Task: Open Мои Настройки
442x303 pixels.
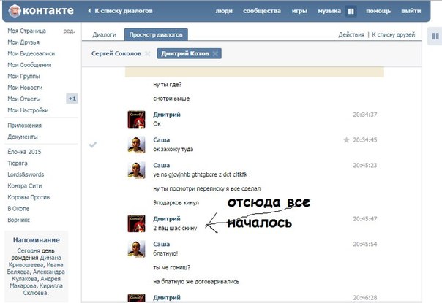Action: point(28,110)
